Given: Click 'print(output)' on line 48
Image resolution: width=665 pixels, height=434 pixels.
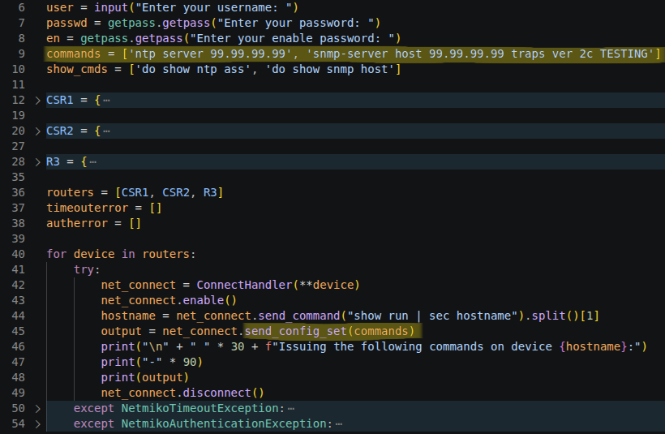Looking at the screenshot, I should point(144,377).
